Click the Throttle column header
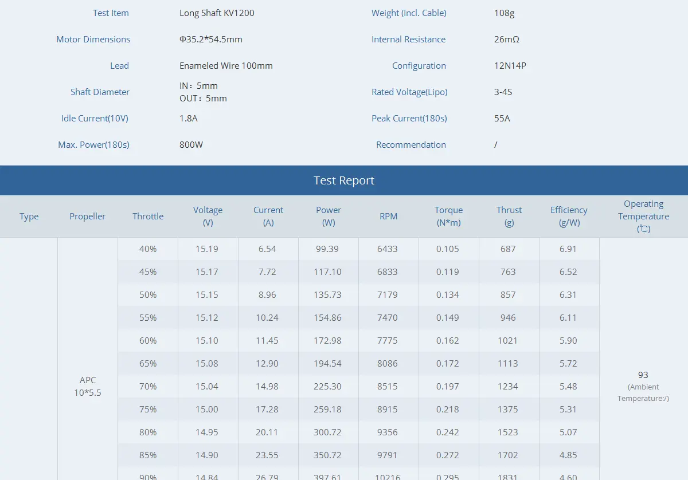 [148, 216]
